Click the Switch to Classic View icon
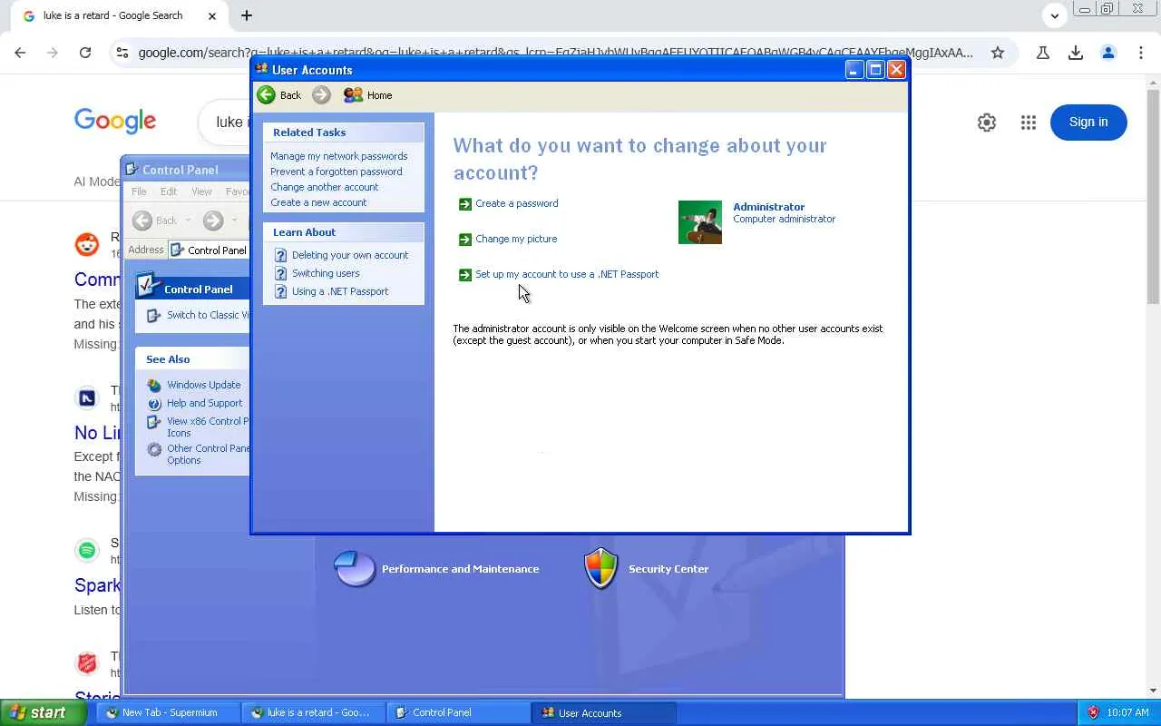The height and width of the screenshot is (726, 1161). click(x=154, y=316)
